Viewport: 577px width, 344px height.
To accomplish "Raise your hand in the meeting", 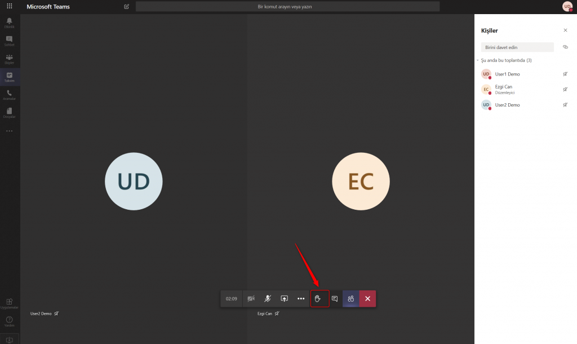I will [318, 299].
